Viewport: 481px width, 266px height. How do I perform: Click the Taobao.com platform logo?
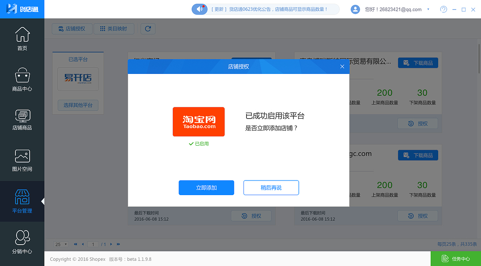199,122
